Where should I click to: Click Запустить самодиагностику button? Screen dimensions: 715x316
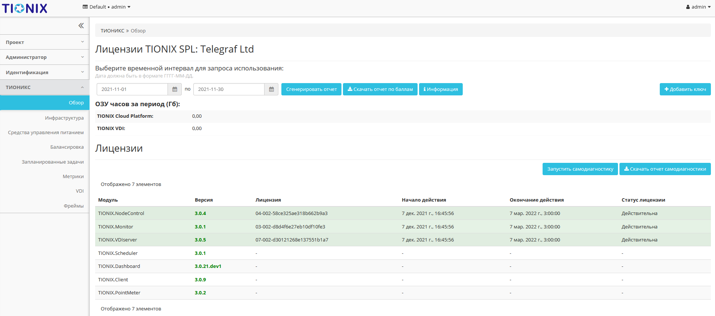click(580, 169)
